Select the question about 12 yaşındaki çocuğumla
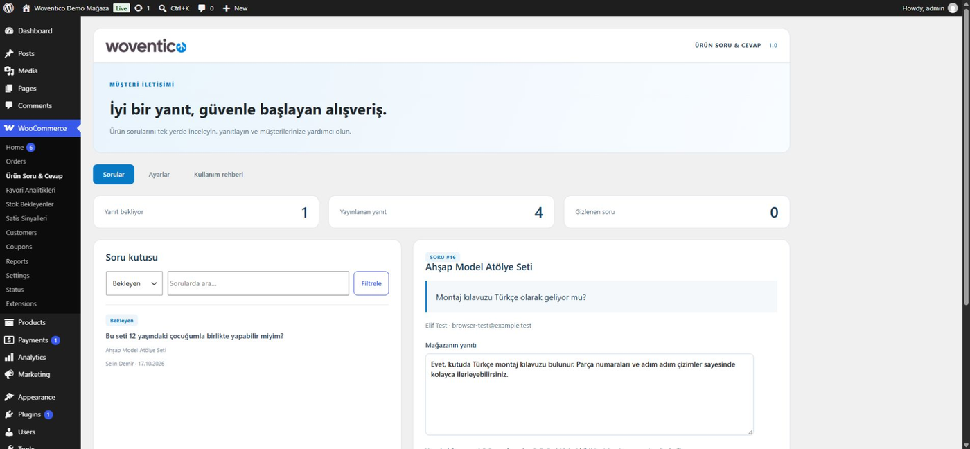The image size is (970, 449). [195, 336]
